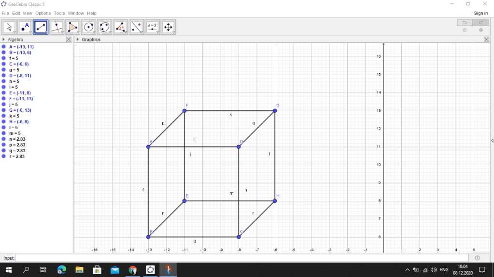494x277 pixels.
Task: Select the Reflect about Line tool
Action: [137, 27]
